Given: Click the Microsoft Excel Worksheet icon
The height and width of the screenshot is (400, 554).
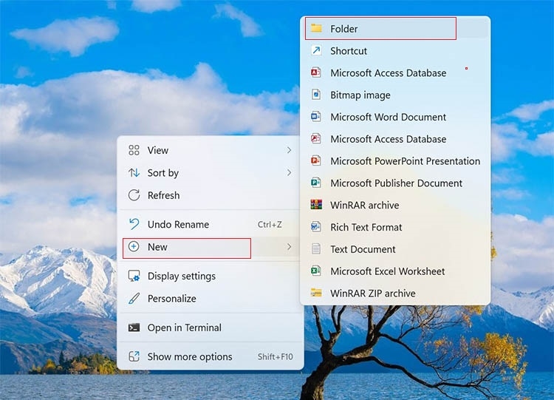Looking at the screenshot, I should [316, 271].
